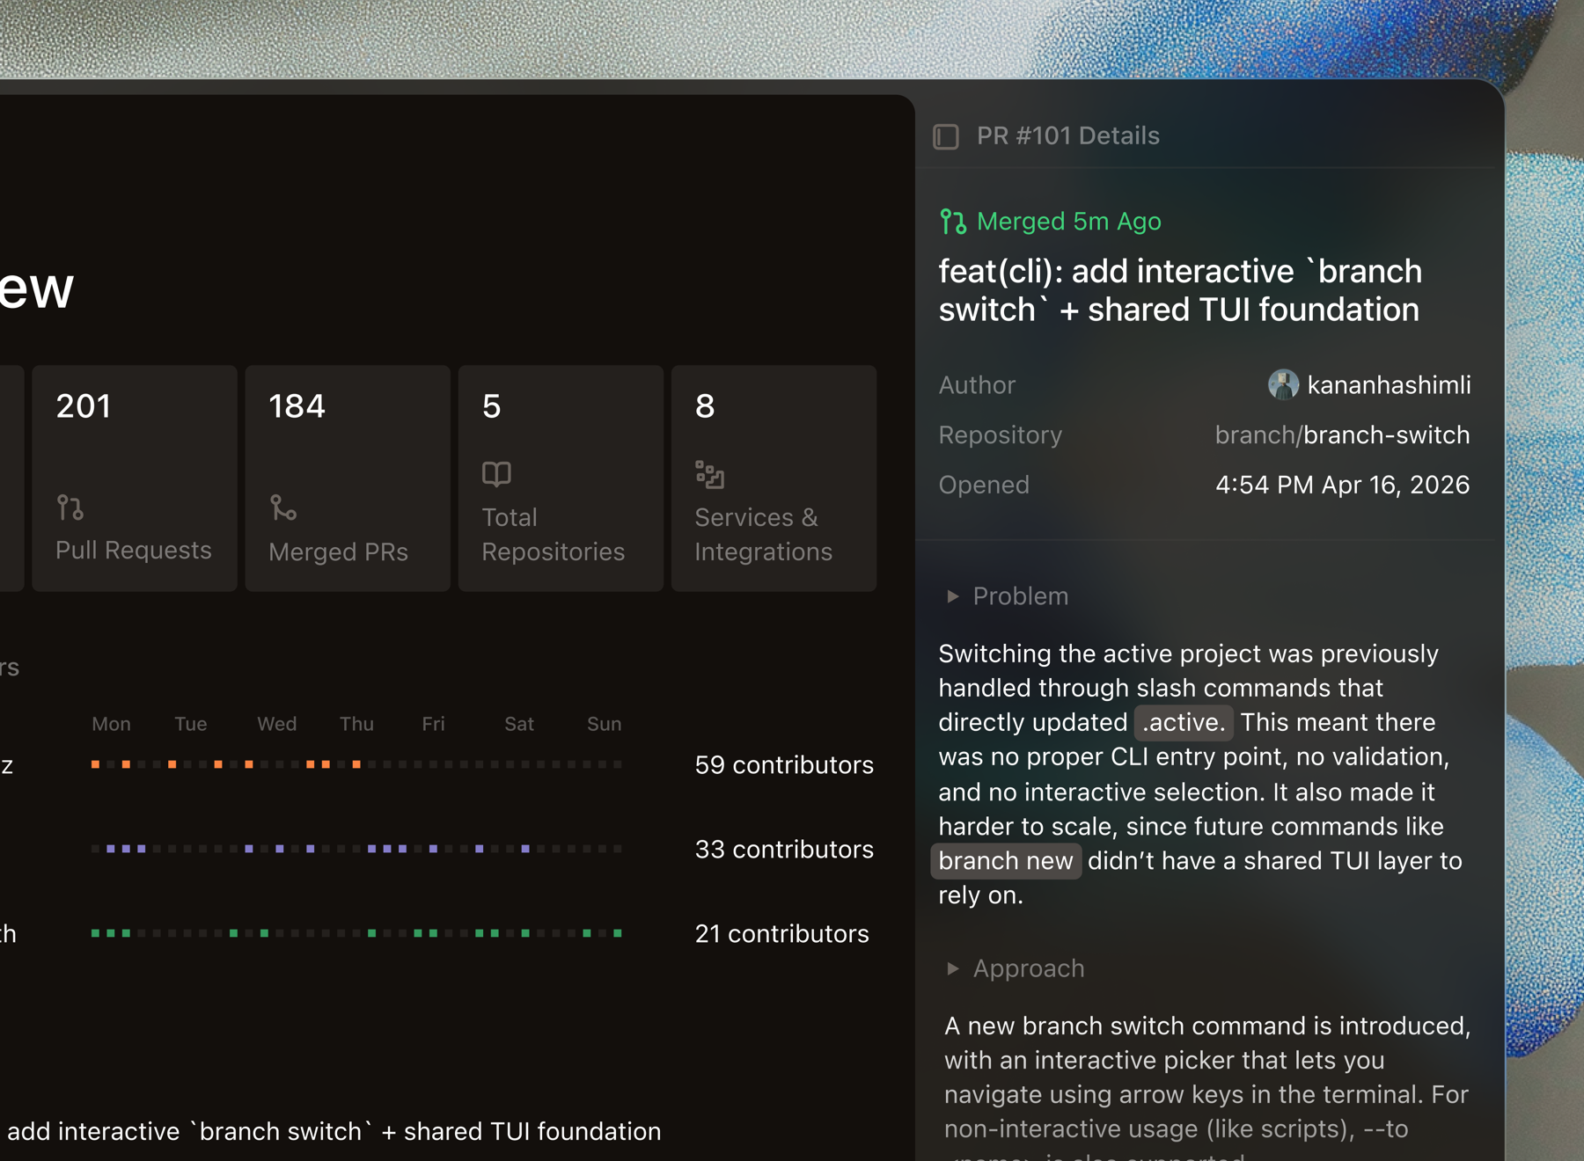Click the Services & Integrations icon
The image size is (1584, 1161).
pos(709,474)
